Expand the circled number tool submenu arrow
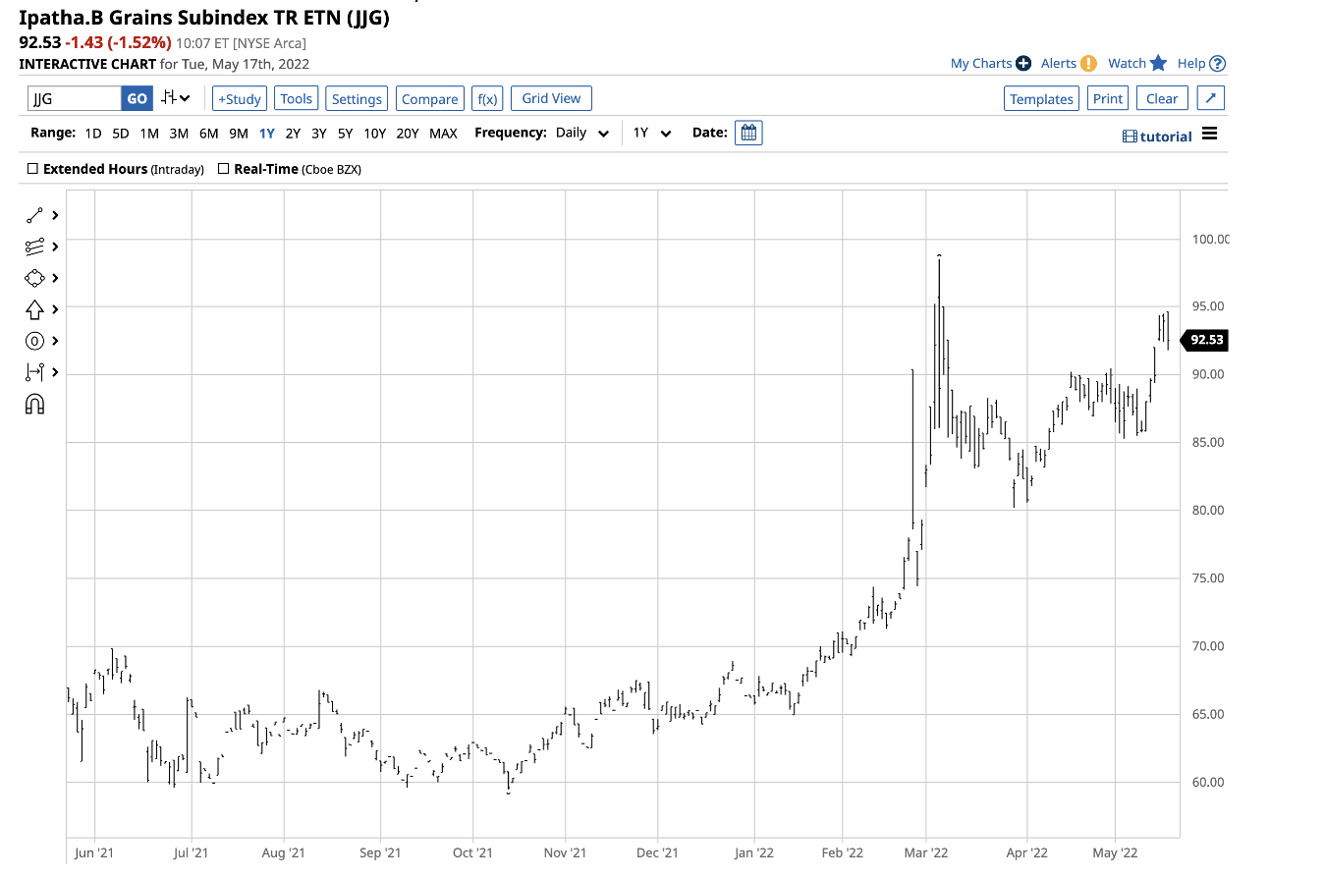This screenshot has height=878, width=1324. 55,341
